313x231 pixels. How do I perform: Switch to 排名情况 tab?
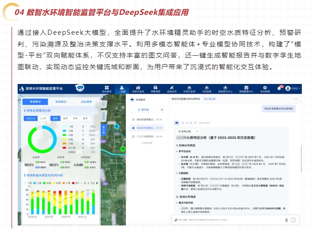tap(61, 102)
